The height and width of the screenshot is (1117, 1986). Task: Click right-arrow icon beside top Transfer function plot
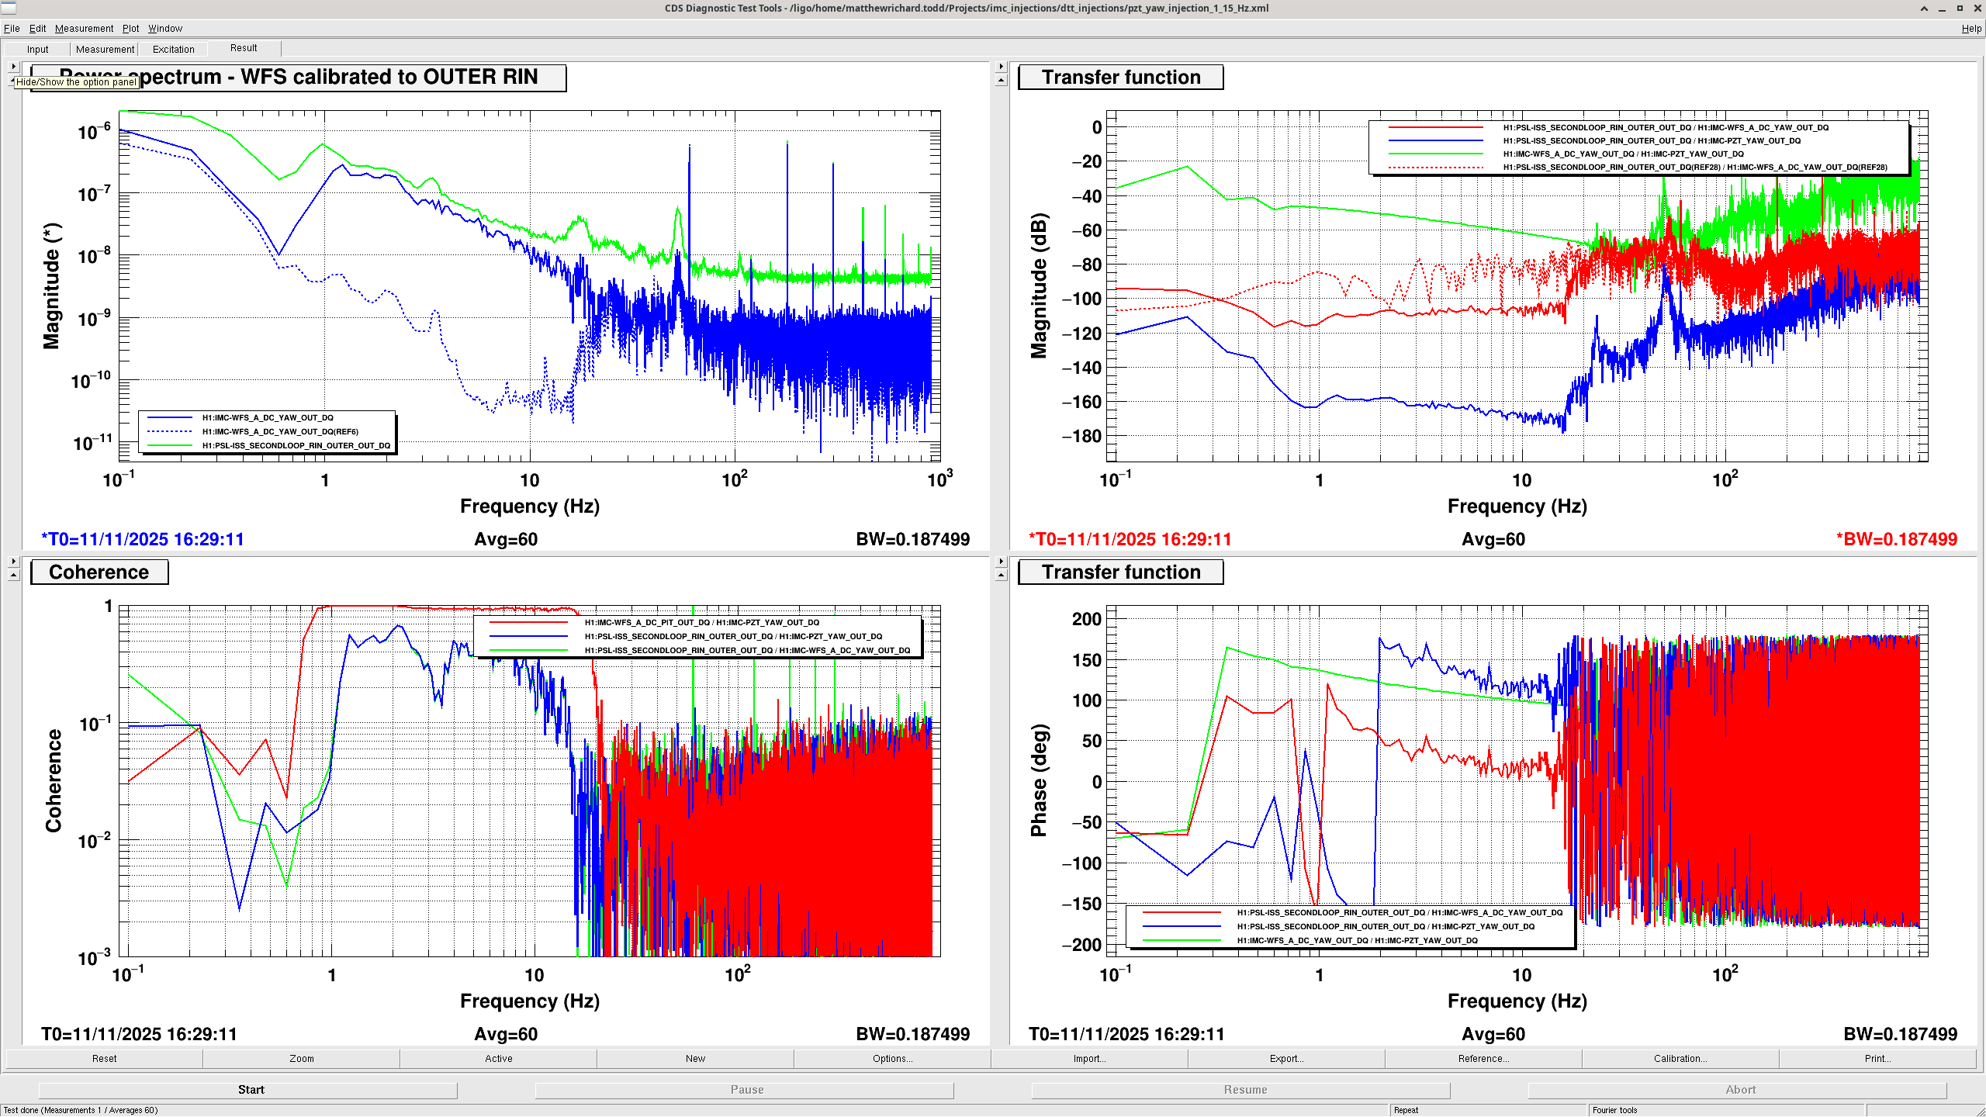1001,67
